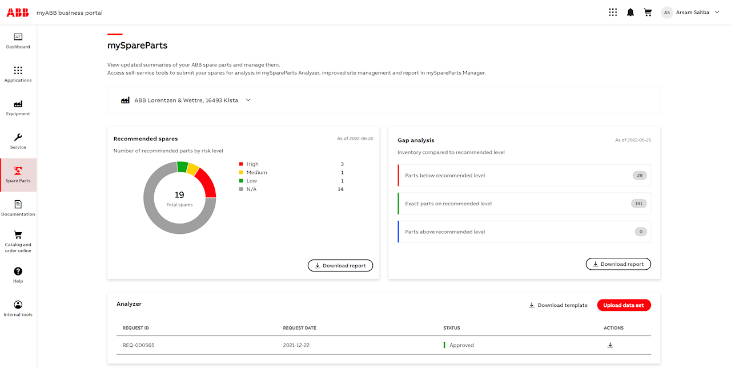Screen dimensions: 731x369
Task: Download the Recommended spares report
Action: click(x=340, y=265)
